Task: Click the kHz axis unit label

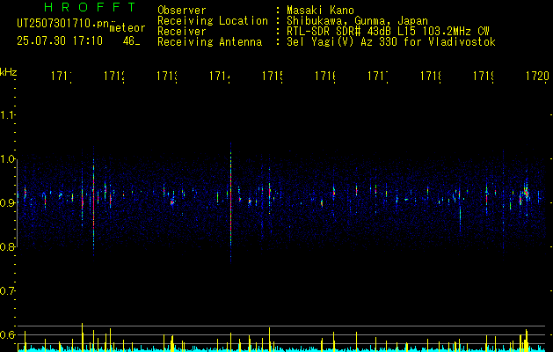Action: pyautogui.click(x=8, y=72)
